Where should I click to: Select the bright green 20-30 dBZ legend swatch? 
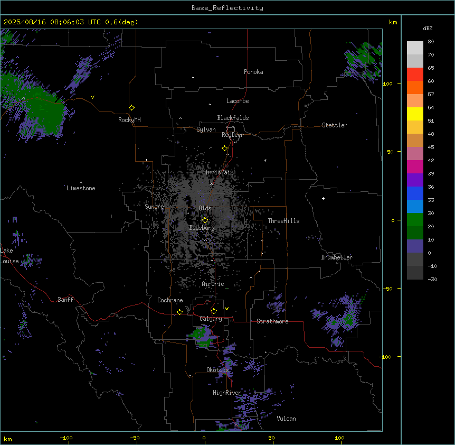[415, 220]
